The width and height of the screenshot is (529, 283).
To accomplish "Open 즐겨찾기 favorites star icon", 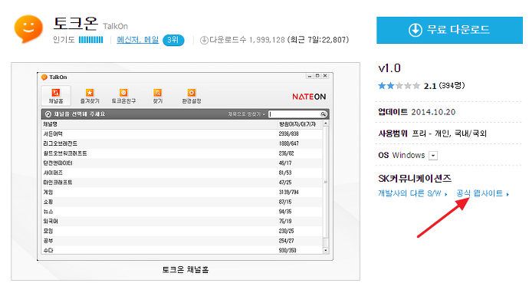I will tap(90, 96).
